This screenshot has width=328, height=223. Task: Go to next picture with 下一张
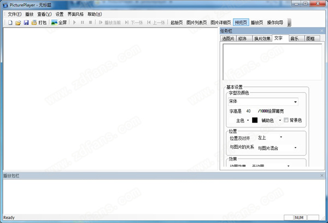[x=134, y=22]
